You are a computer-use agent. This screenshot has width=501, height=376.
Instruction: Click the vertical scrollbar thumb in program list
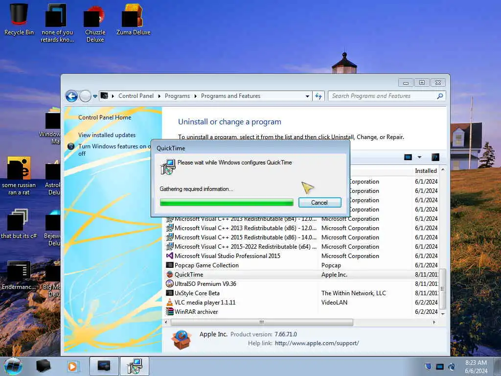coord(442,289)
